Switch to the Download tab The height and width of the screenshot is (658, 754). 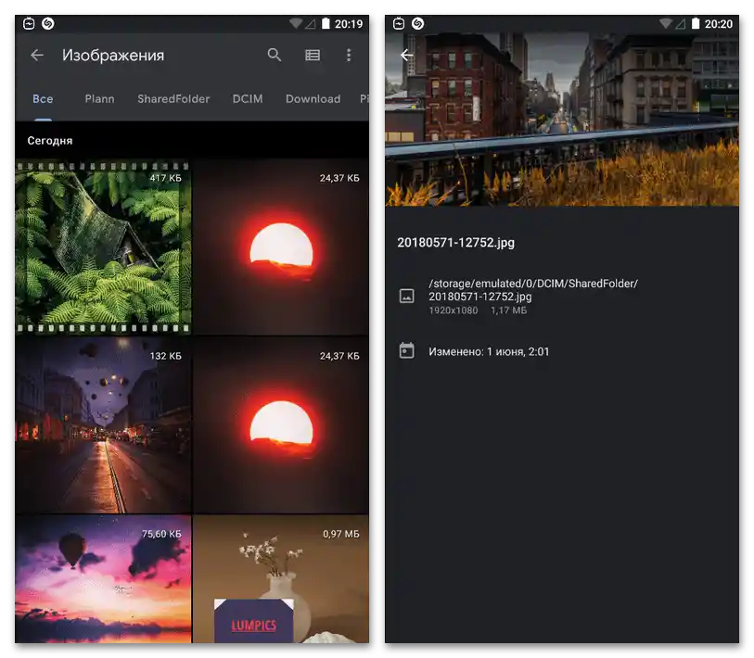pos(313,99)
